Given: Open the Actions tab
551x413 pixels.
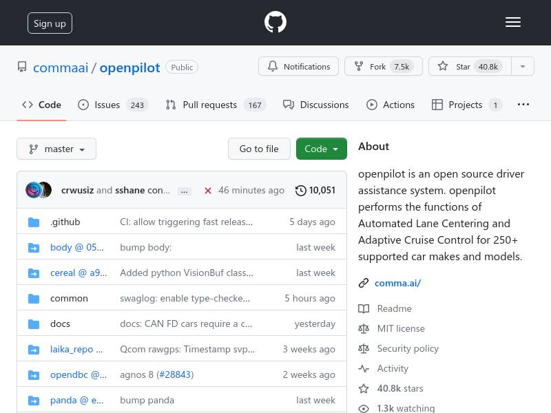Looking at the screenshot, I should click(391, 105).
